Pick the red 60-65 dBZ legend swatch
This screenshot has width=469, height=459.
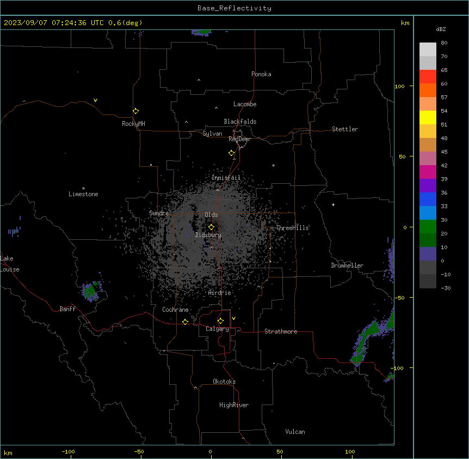(x=428, y=77)
